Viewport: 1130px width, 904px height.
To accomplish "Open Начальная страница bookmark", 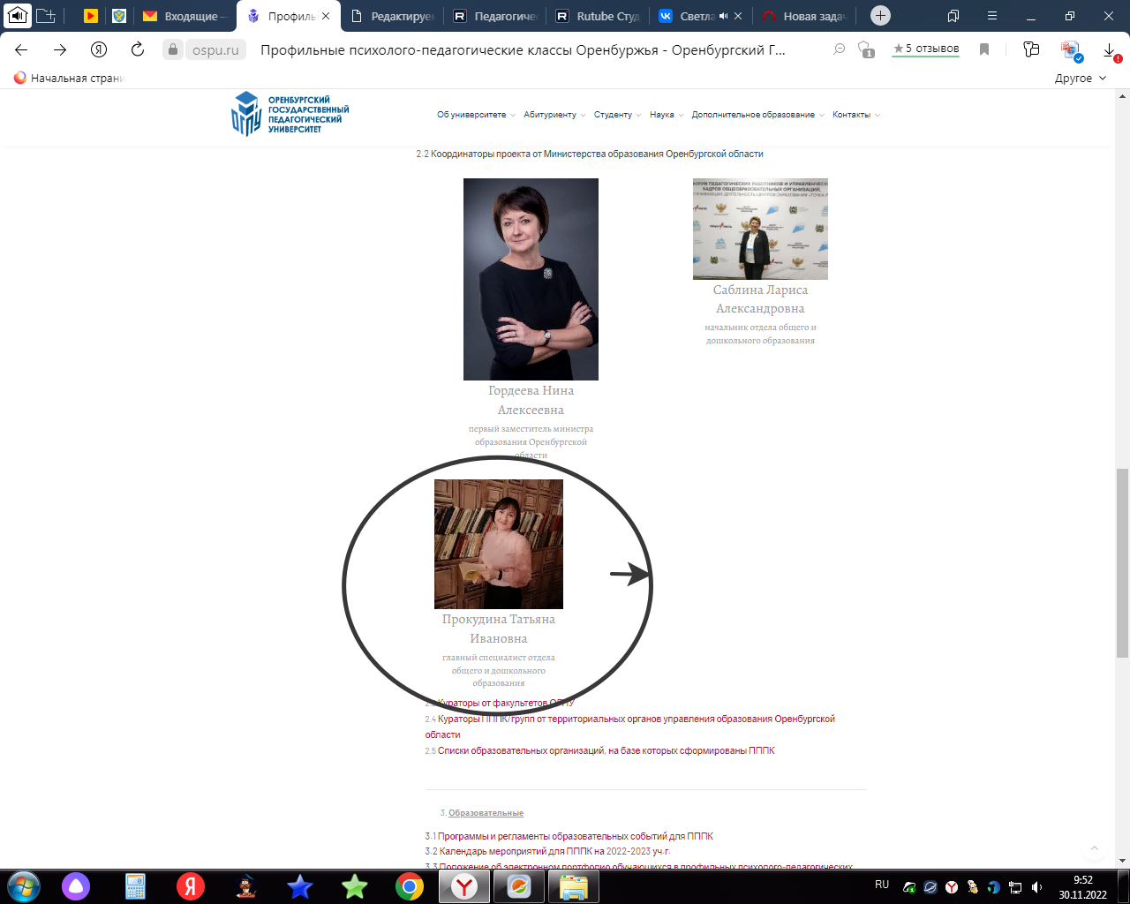I will [69, 78].
